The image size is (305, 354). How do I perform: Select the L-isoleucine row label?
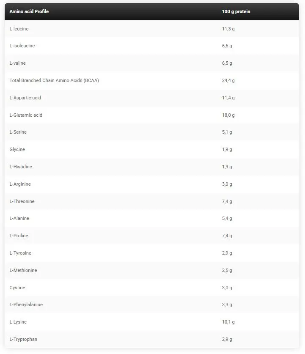click(x=22, y=46)
